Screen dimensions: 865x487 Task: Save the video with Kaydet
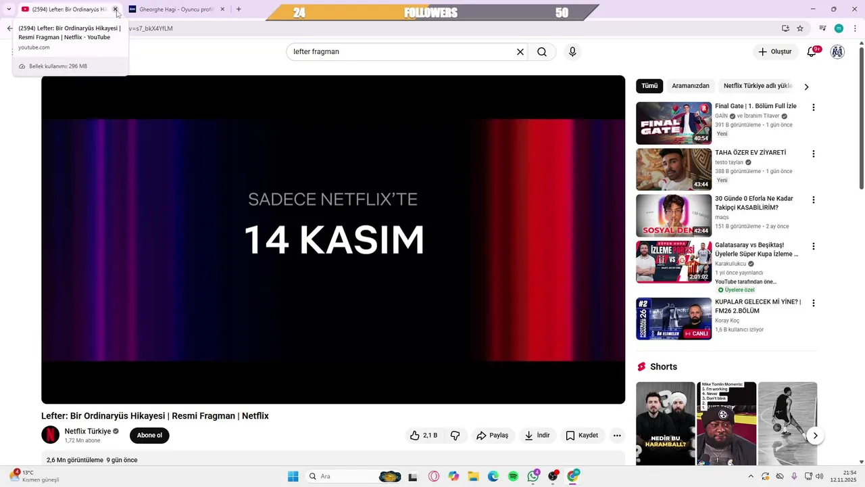pyautogui.click(x=582, y=436)
